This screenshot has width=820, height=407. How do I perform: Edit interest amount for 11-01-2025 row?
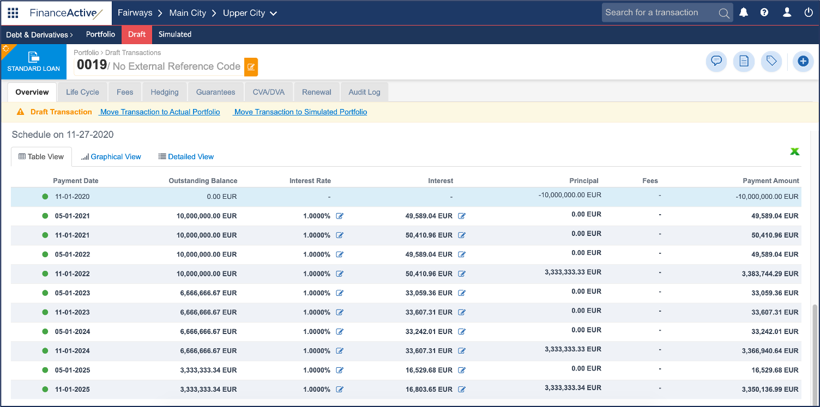(462, 390)
